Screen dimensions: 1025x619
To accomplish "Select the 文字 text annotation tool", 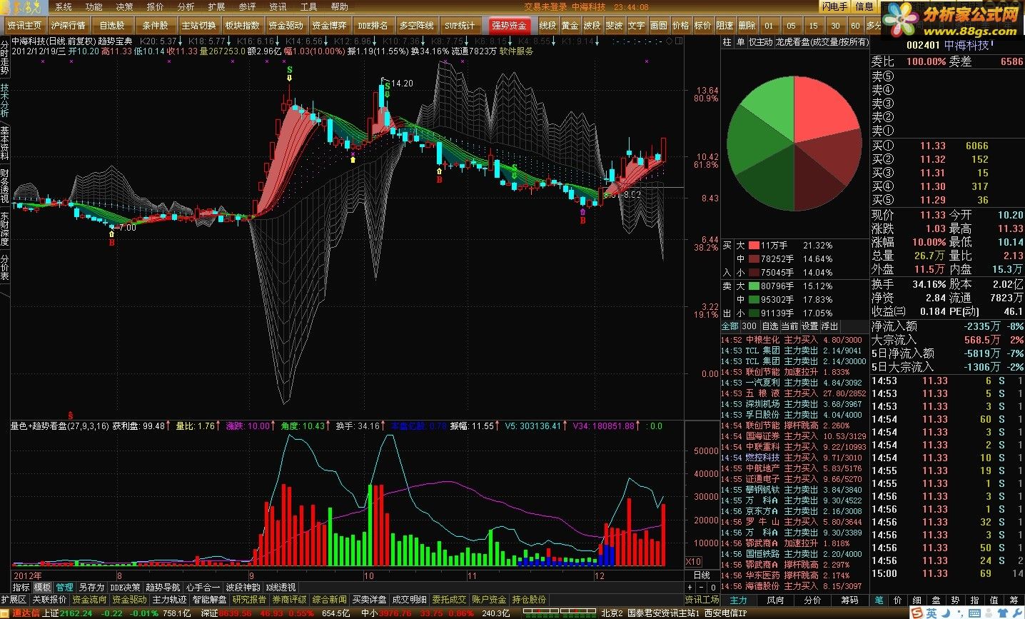I will 637,25.
